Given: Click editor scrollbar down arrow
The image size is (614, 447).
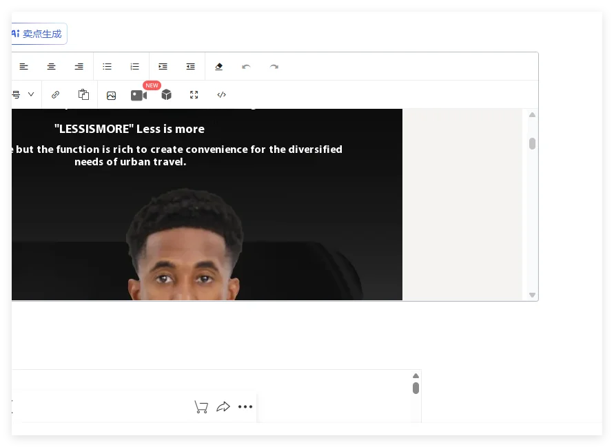Looking at the screenshot, I should 532,295.
